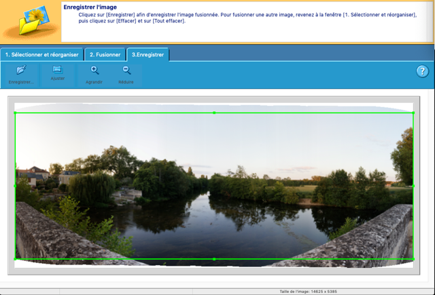Click the left-middle crop handle

[15, 186]
